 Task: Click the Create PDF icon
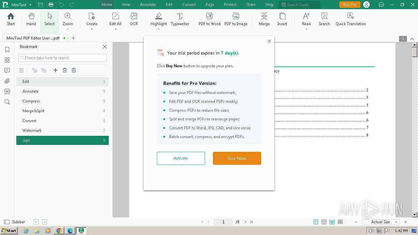tap(92, 16)
